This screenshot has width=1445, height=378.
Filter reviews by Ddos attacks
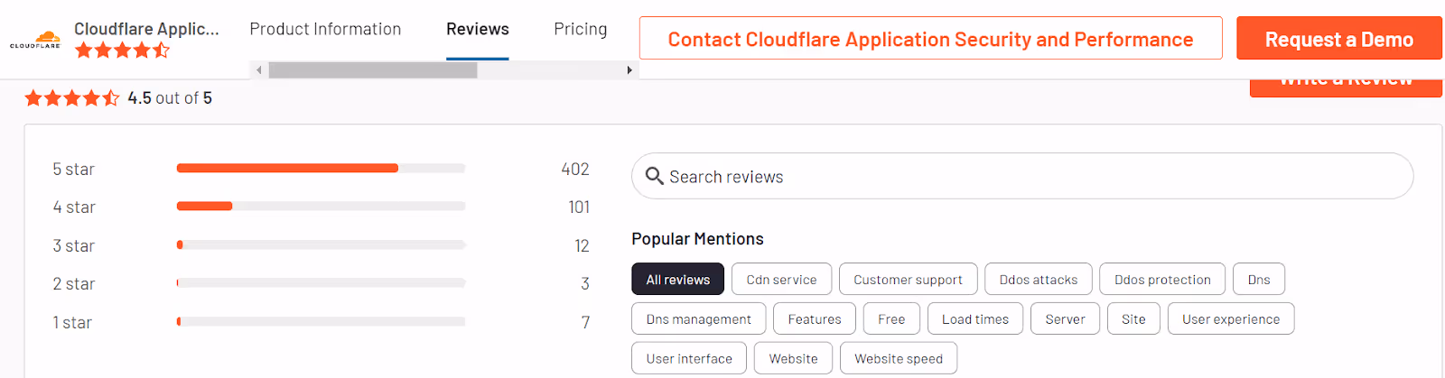1039,280
